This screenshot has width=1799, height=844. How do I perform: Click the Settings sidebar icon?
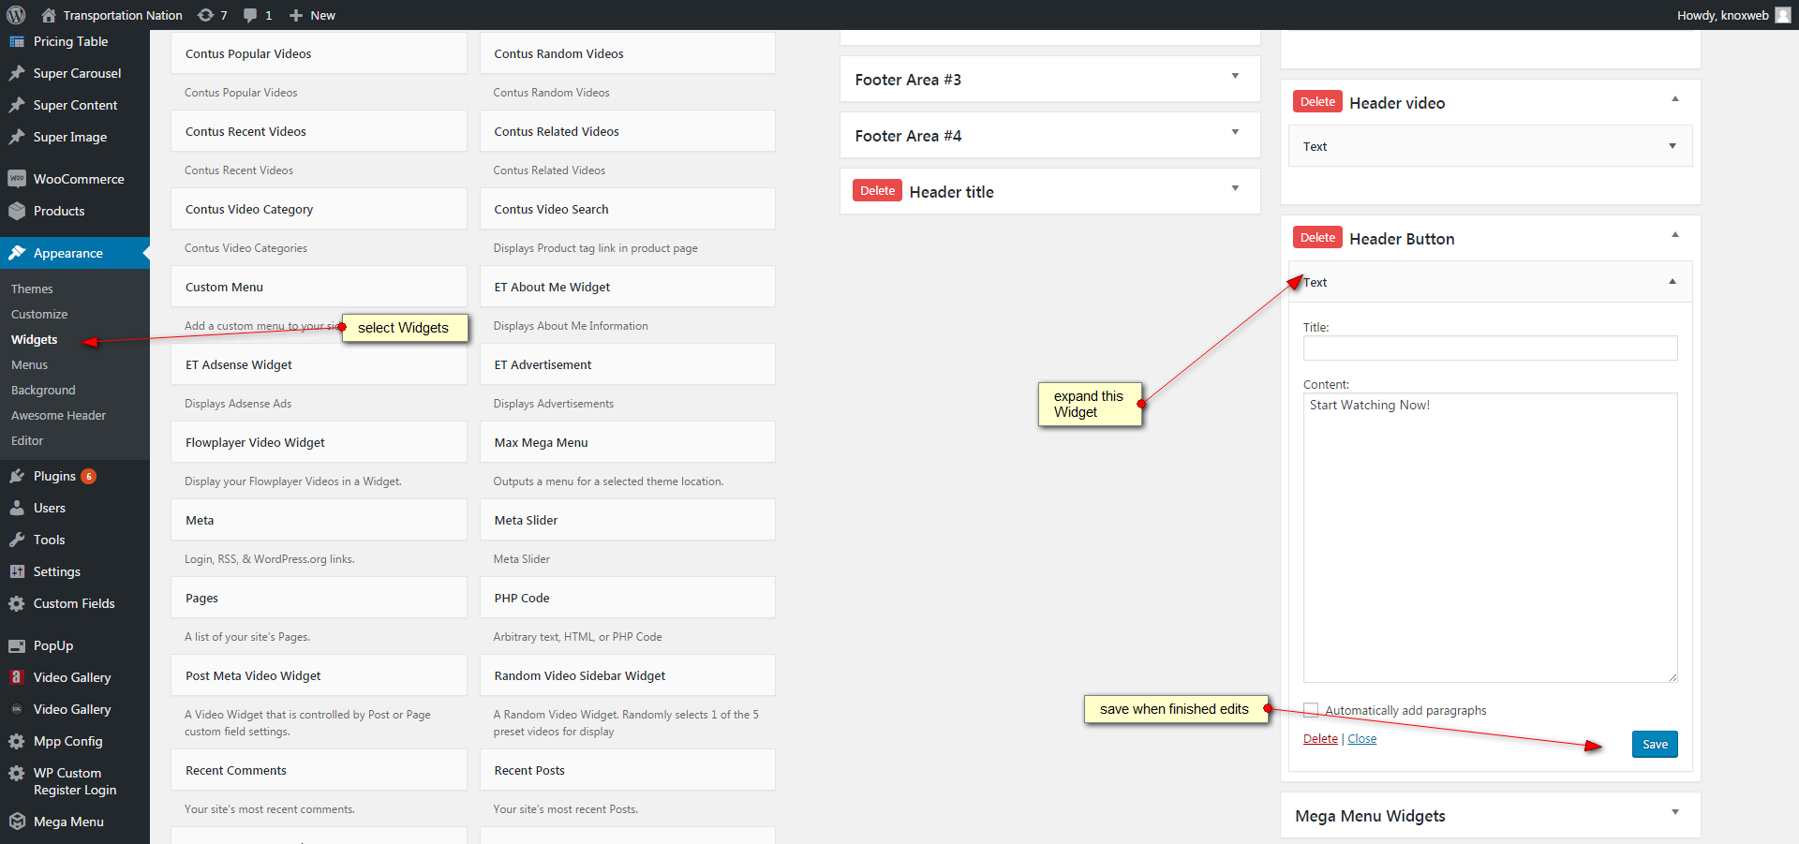[17, 571]
